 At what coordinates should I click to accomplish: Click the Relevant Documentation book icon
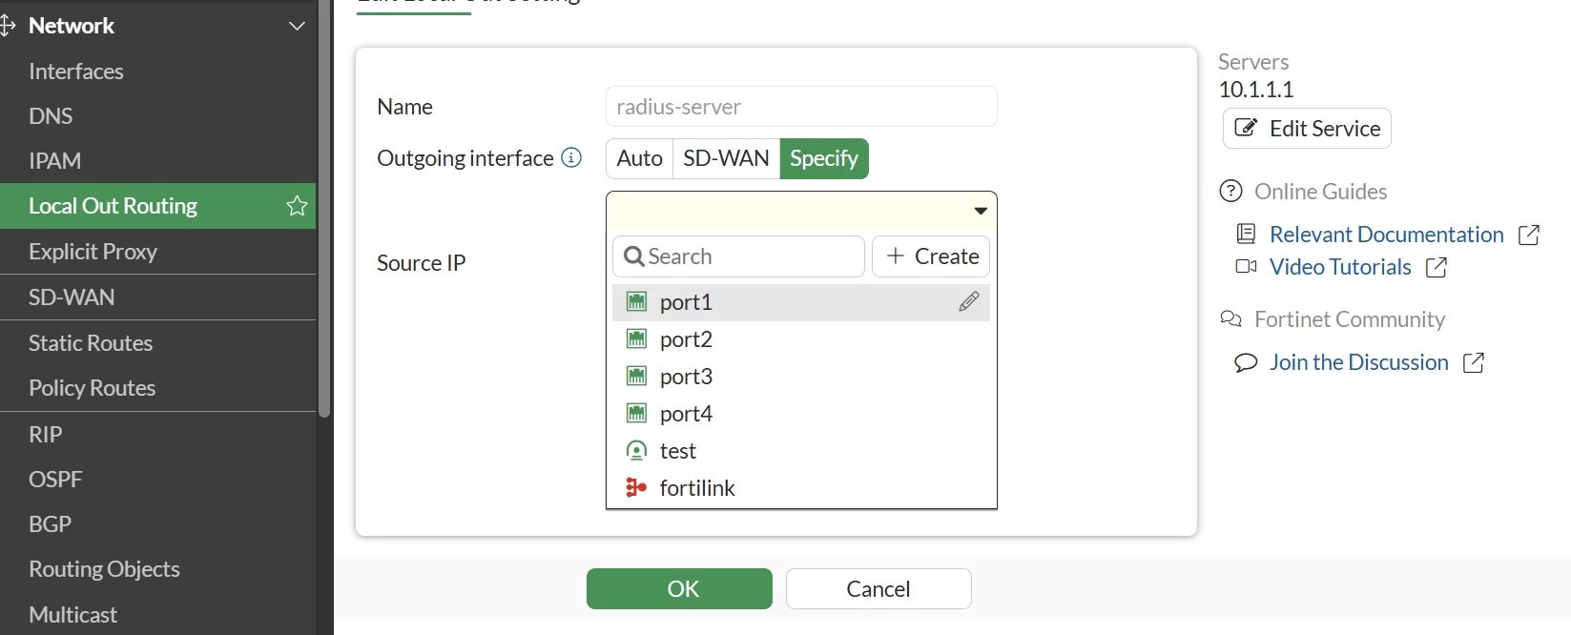[x=1246, y=234]
